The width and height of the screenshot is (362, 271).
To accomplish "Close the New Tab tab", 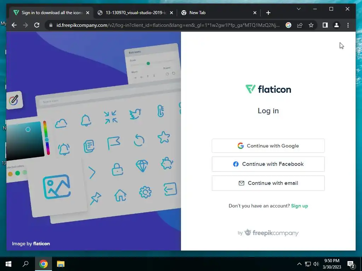I will tap(255, 13).
